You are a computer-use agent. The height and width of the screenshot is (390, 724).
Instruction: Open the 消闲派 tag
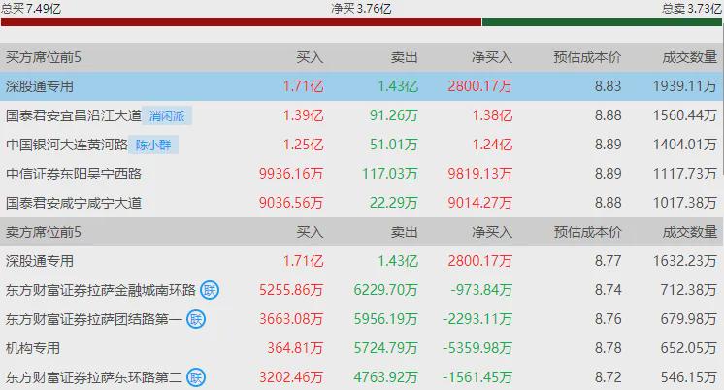pyautogui.click(x=167, y=115)
